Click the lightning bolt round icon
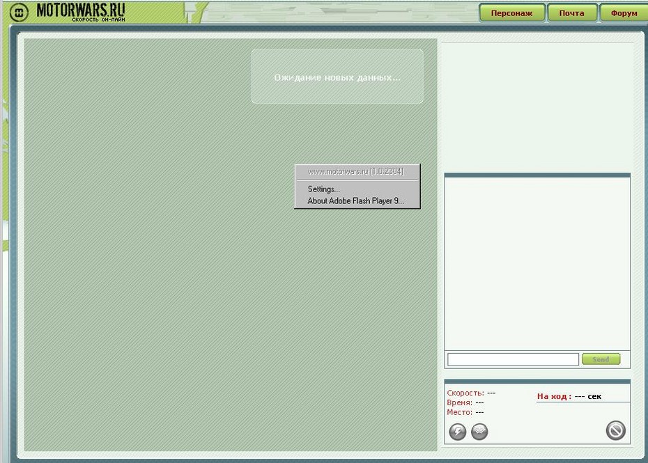Viewport: 648px width, 463px height. tap(457, 432)
